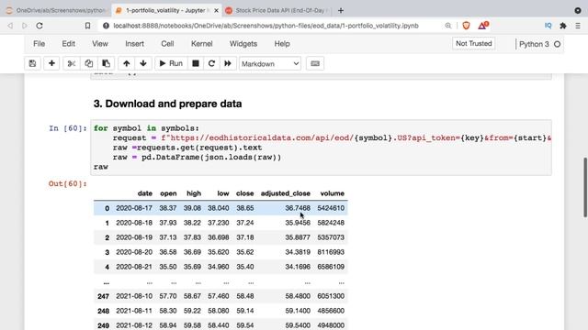Screen dimensions: 588x330
Task: Reload the current page
Action: 40,26
